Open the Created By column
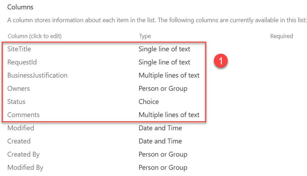 pyautogui.click(x=23, y=154)
